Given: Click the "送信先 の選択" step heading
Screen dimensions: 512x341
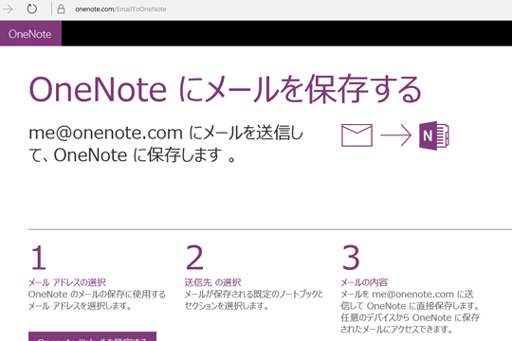Looking at the screenshot, I should pos(213,282).
